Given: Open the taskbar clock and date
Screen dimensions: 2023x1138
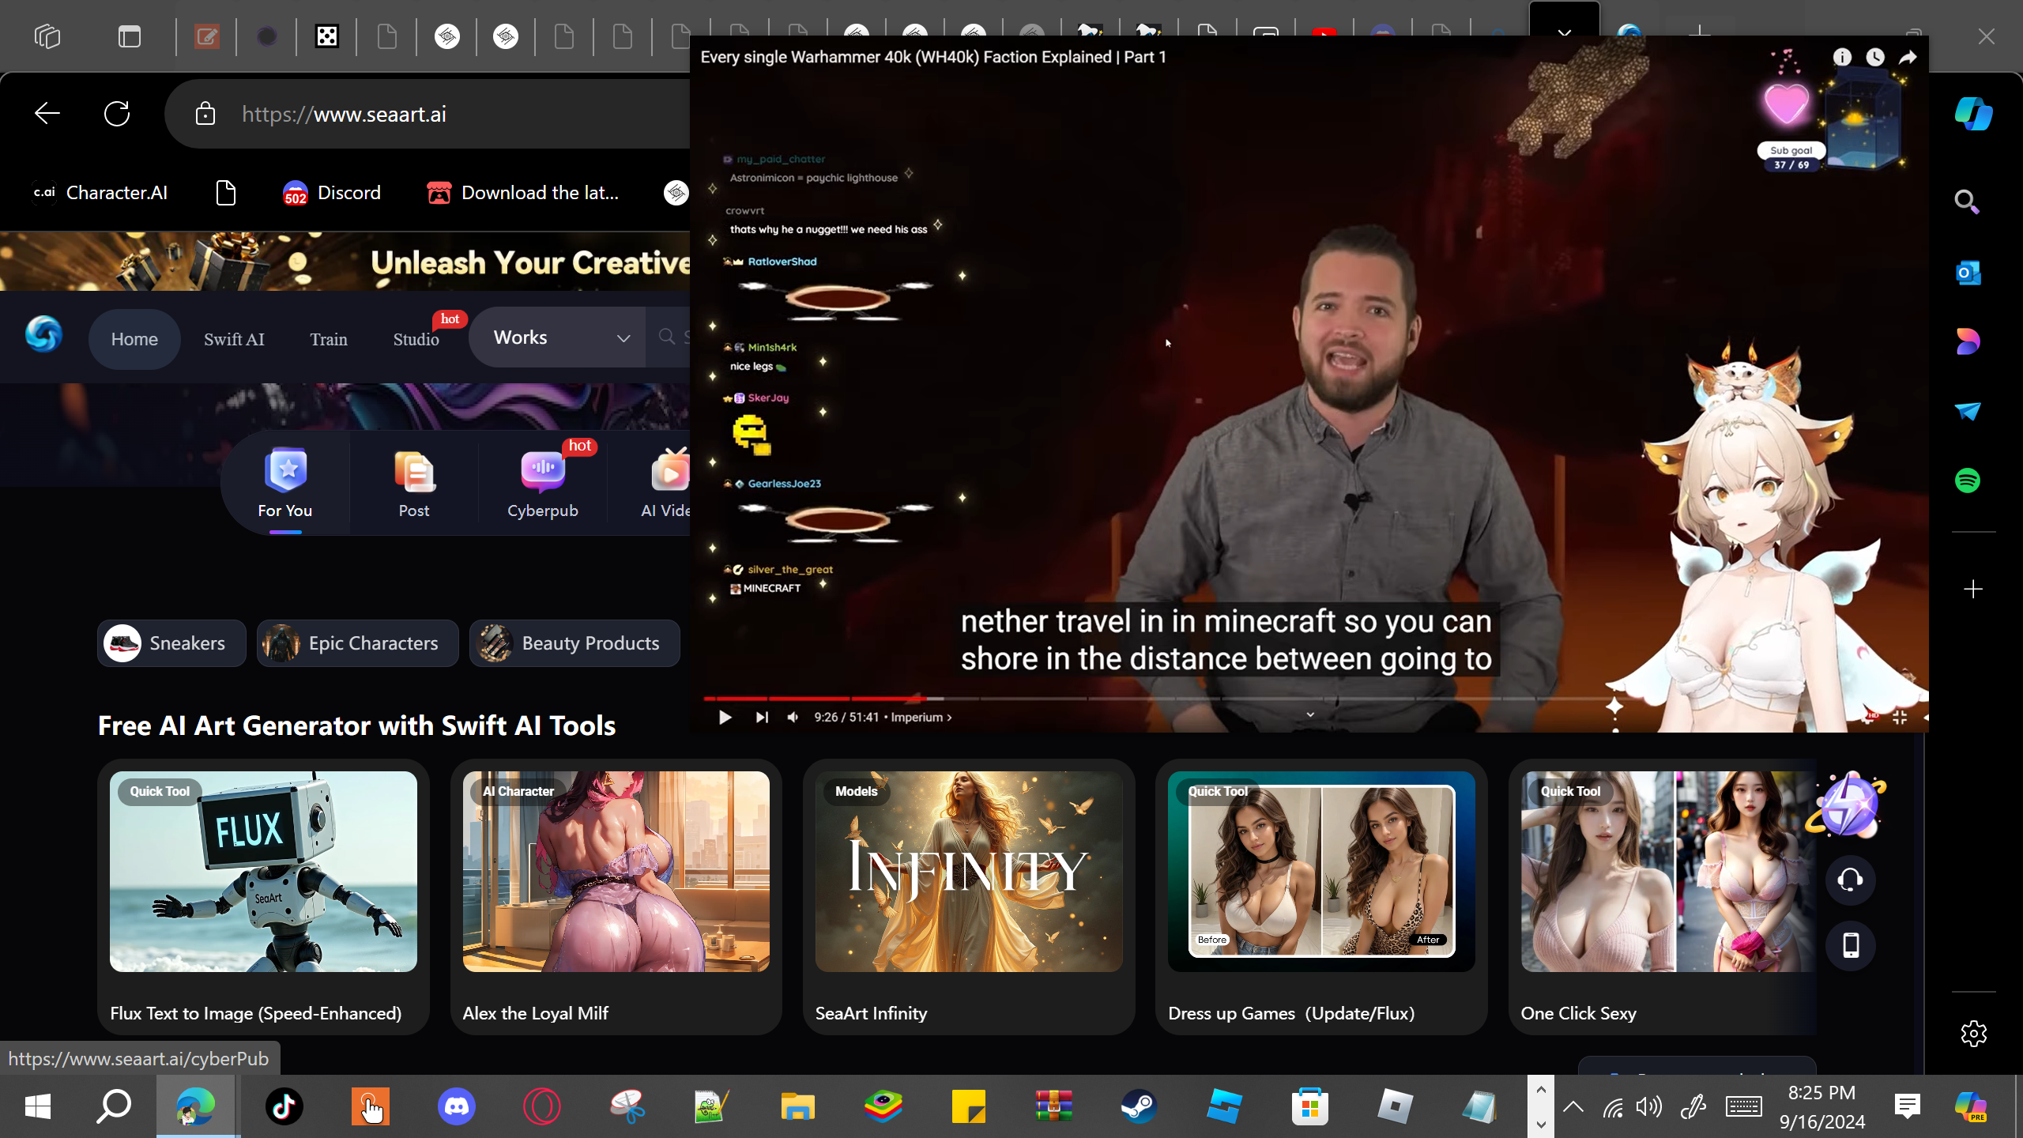Looking at the screenshot, I should point(1822,1106).
